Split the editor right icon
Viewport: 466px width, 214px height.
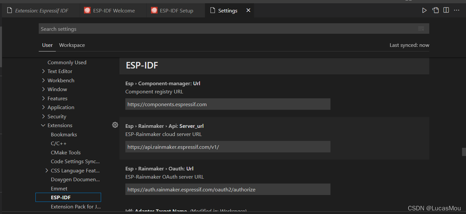point(446,10)
